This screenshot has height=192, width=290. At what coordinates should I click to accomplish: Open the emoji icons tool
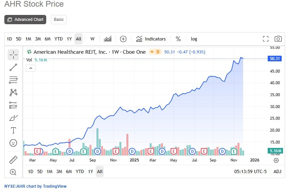pos(13,143)
